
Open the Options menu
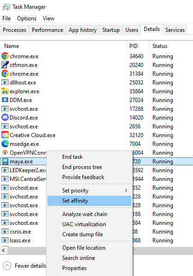click(27, 18)
